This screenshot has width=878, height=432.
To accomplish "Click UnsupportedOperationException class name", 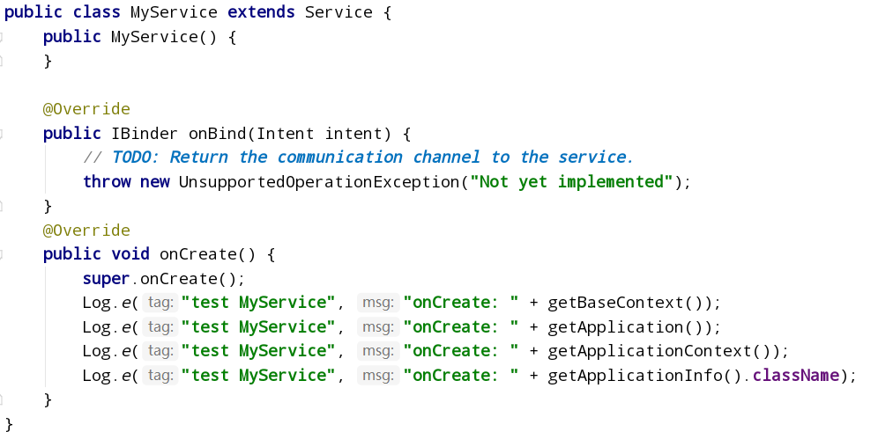I will pos(319,182).
